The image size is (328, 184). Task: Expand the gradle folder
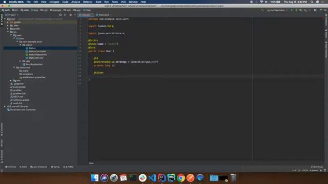click(8, 29)
